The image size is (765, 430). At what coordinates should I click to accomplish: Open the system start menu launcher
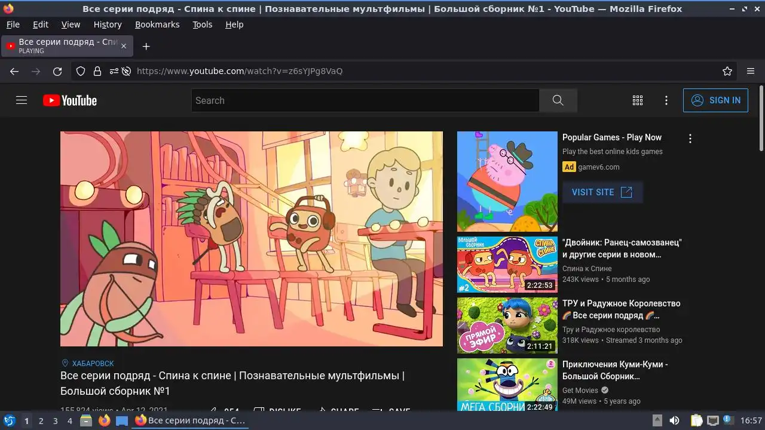pos(9,420)
